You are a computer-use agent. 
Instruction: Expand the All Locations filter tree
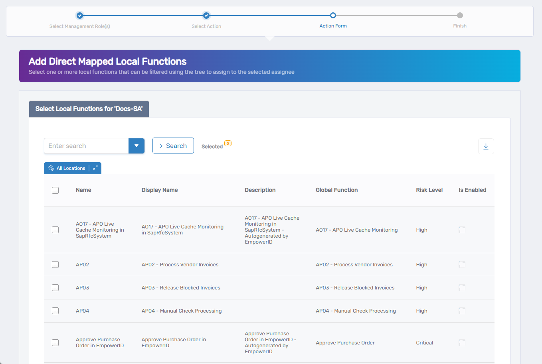click(x=72, y=168)
